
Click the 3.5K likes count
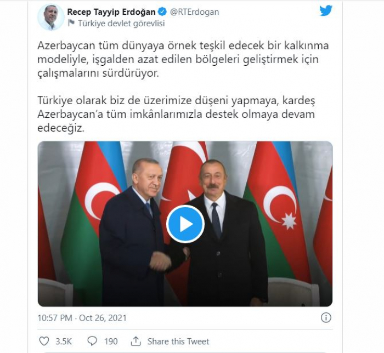click(64, 341)
